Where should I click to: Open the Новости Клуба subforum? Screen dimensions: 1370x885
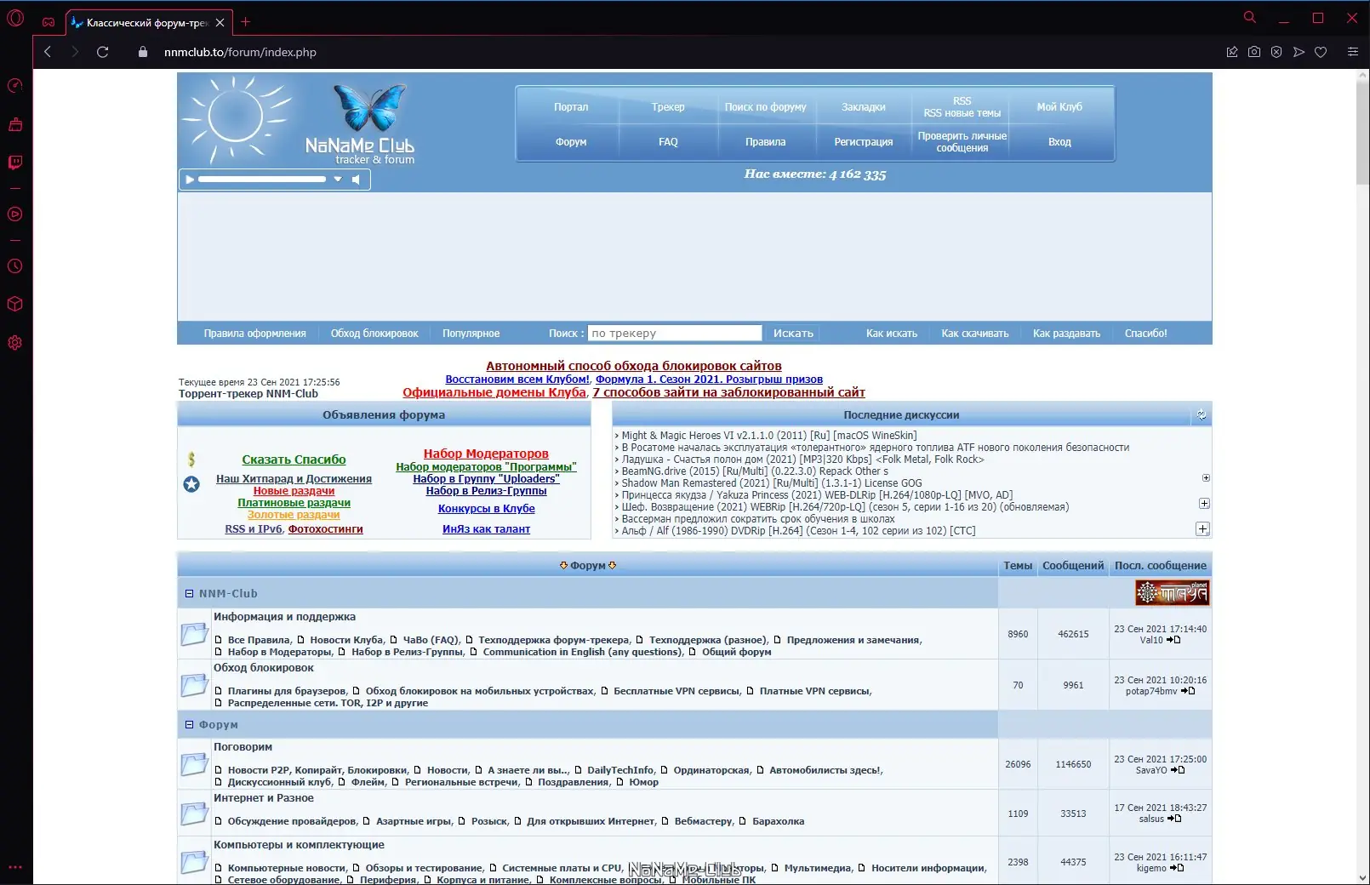346,640
